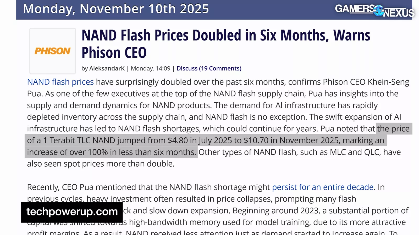The width and height of the screenshot is (419, 235).
Task: Click "Phison CEO" on the headline's second line
Action: (114, 53)
